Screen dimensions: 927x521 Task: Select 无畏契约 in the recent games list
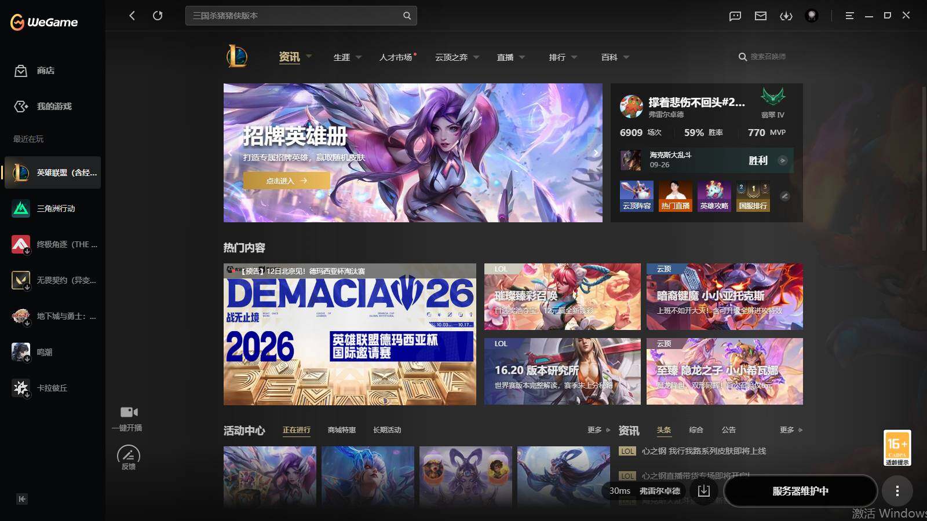pyautogui.click(x=53, y=280)
